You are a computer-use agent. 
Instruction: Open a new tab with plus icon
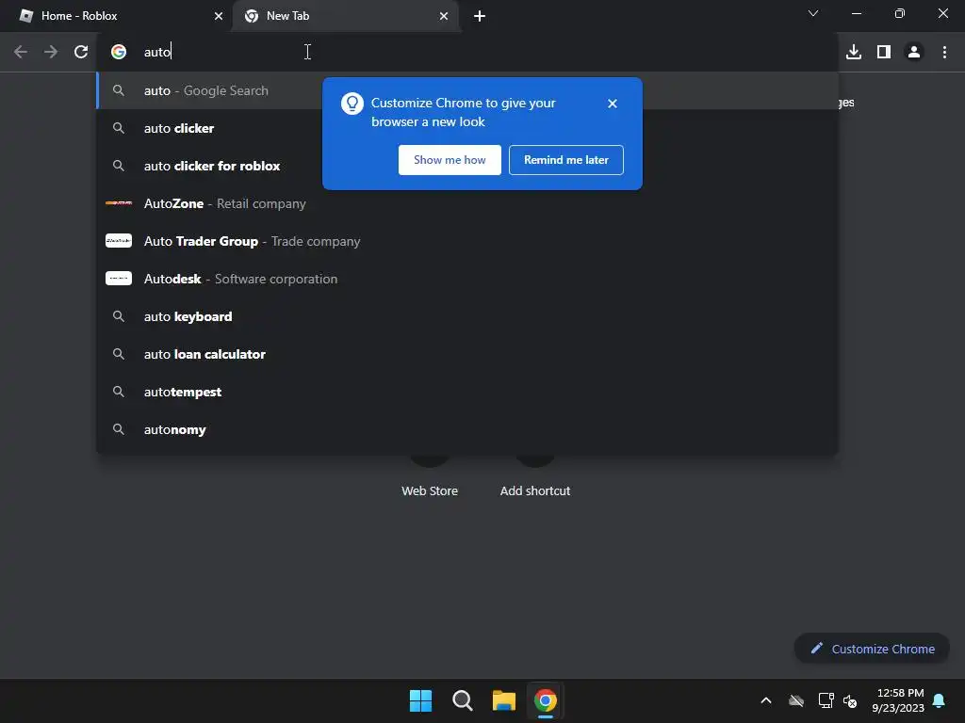tap(480, 16)
